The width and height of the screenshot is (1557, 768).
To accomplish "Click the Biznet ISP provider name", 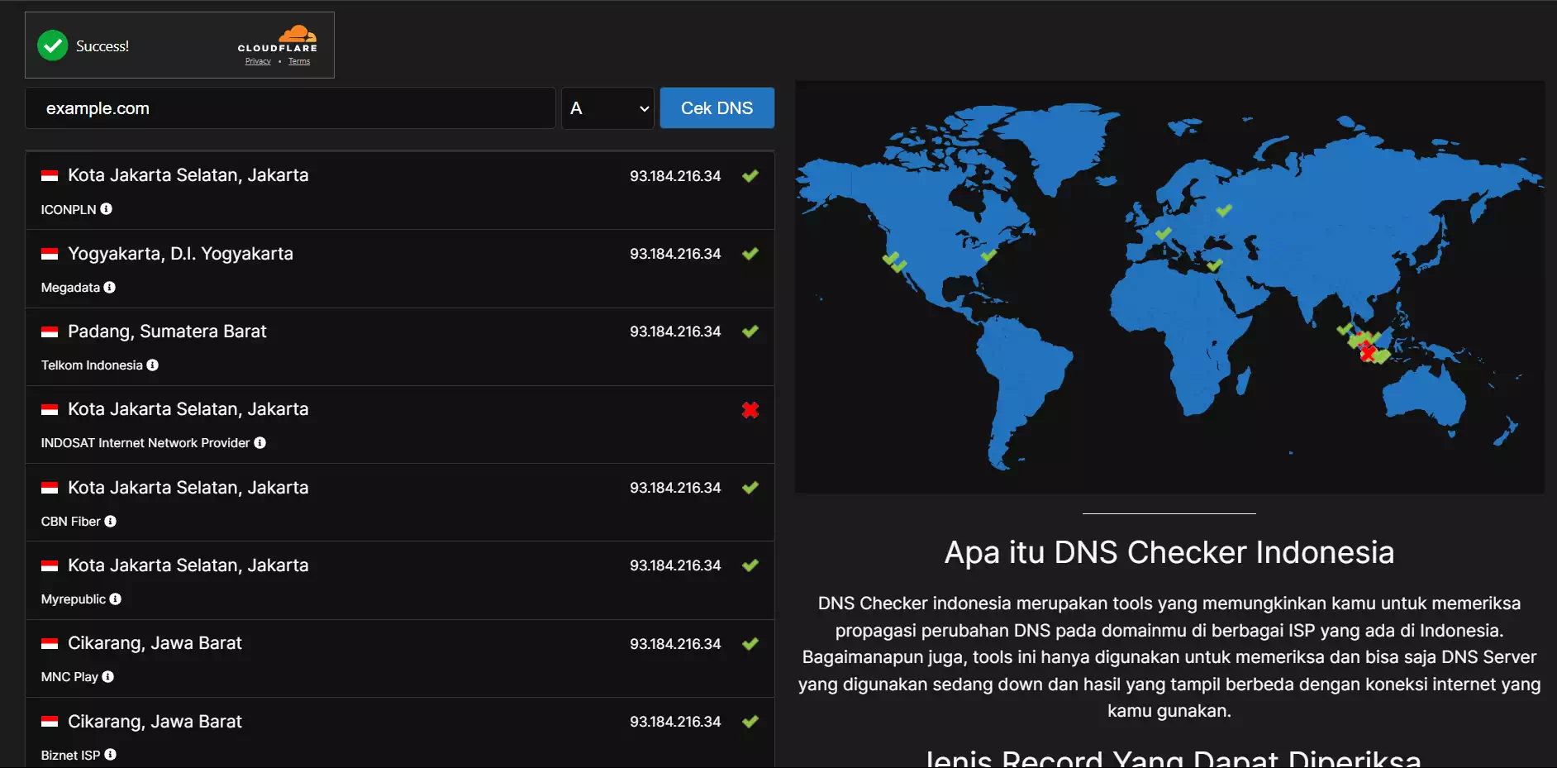I will [70, 756].
